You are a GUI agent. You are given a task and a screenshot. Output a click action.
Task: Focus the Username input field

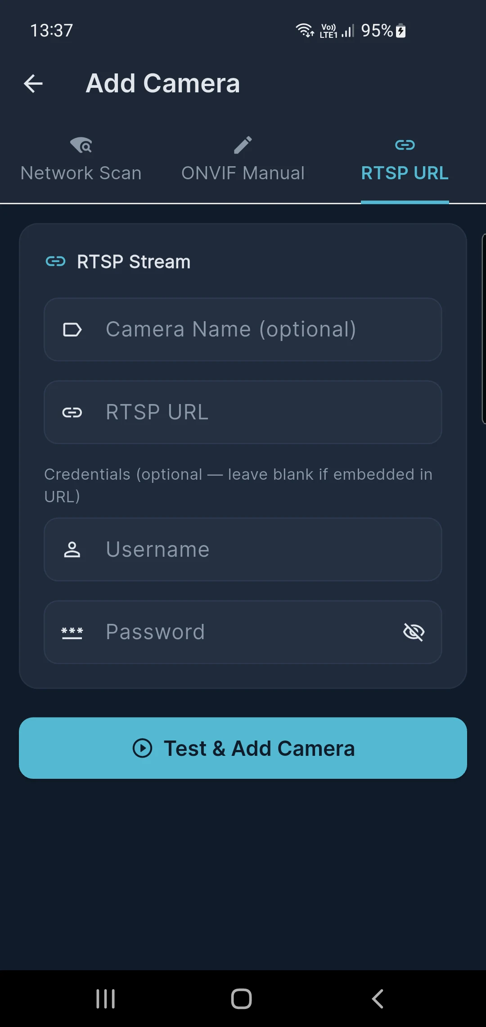[243, 550]
